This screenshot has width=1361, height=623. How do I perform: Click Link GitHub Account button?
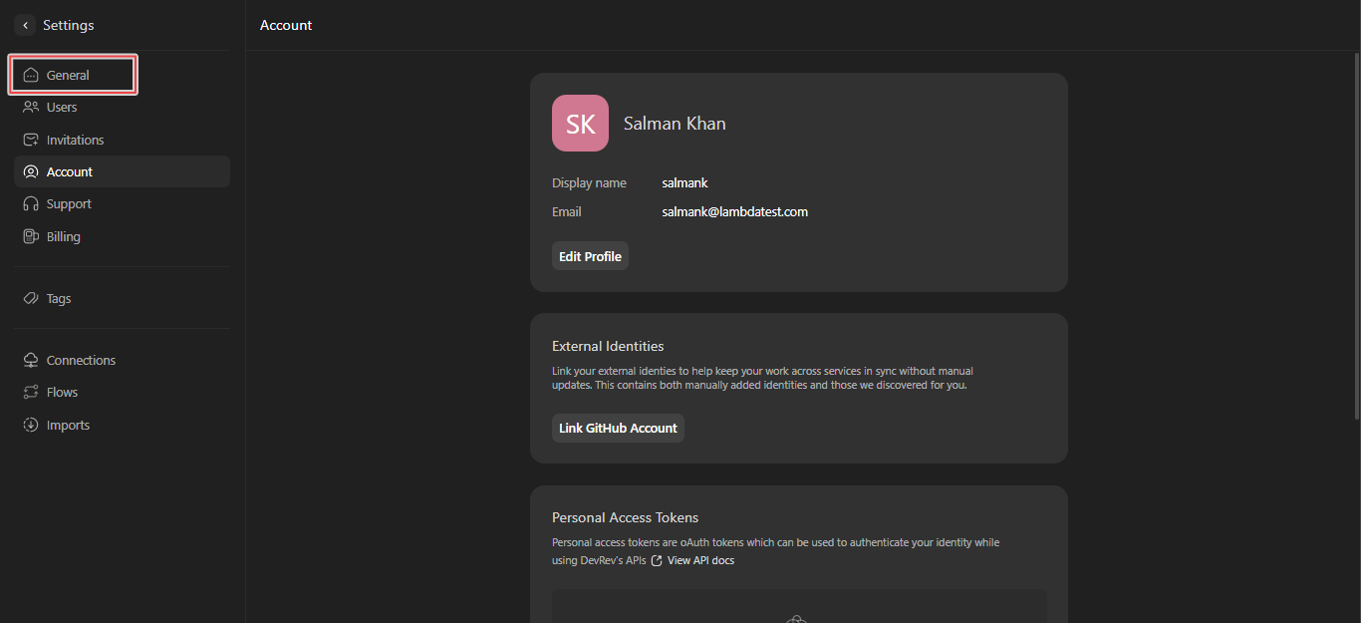[618, 429]
